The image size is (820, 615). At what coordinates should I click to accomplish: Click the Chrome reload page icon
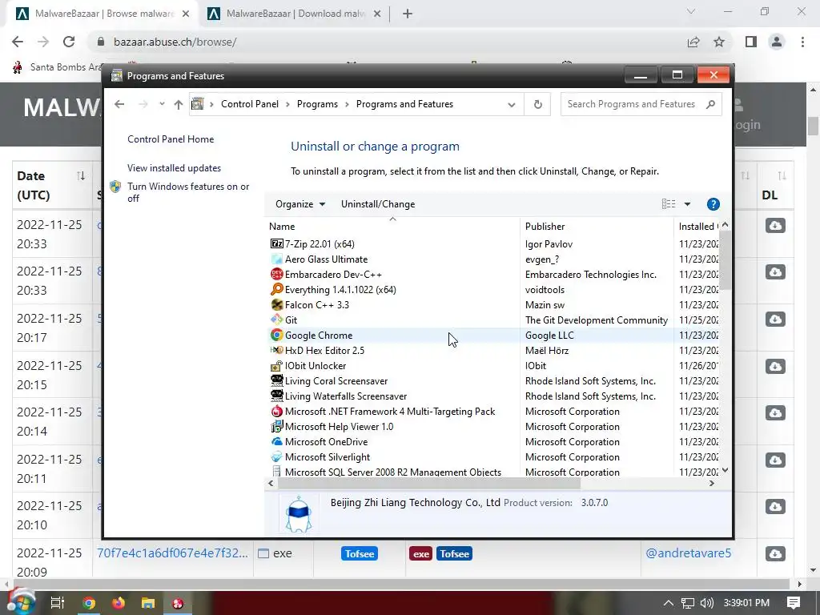(x=69, y=42)
